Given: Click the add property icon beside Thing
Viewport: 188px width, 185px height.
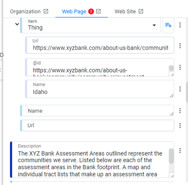Looking at the screenshot, I should [x=168, y=25].
